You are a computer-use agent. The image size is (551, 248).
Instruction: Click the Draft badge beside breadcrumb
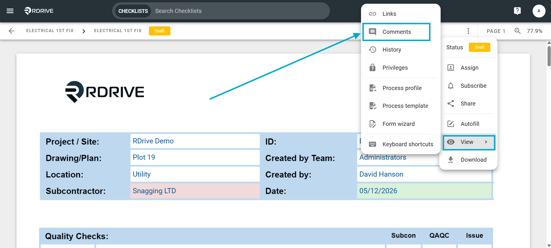[x=160, y=31]
